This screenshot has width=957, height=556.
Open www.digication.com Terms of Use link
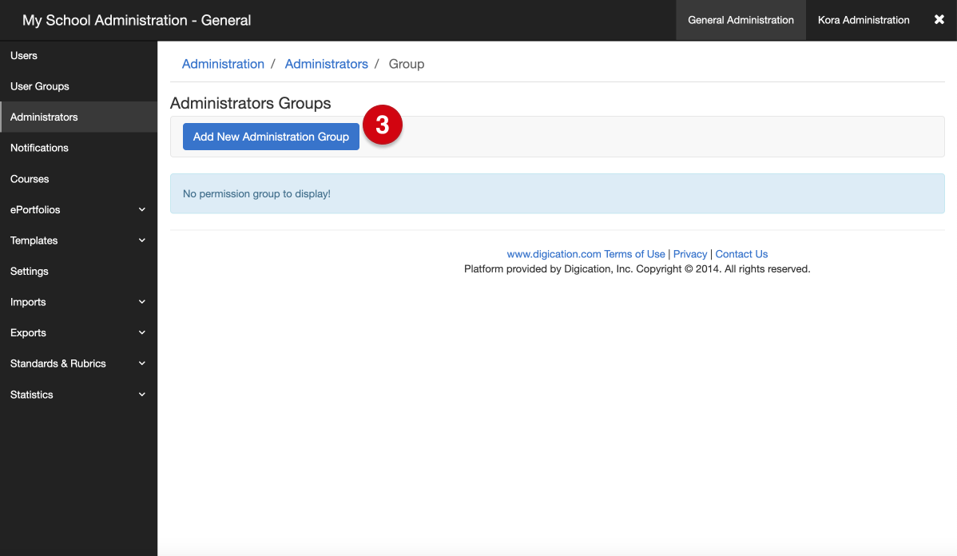[x=586, y=254]
